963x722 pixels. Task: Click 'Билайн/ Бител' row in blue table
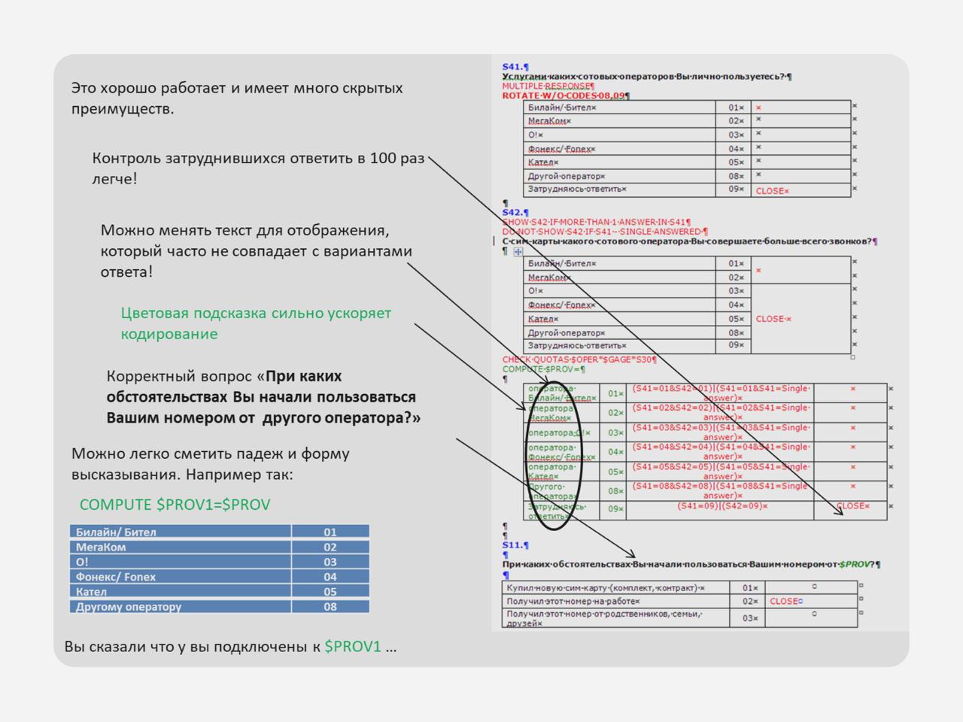pos(220,532)
